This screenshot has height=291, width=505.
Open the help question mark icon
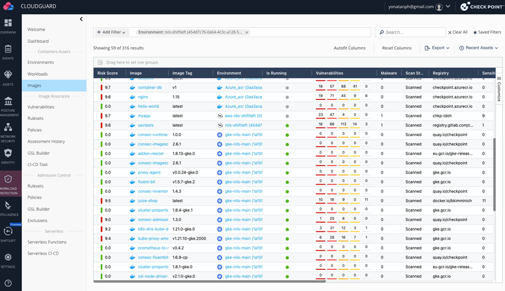[x=8, y=283]
